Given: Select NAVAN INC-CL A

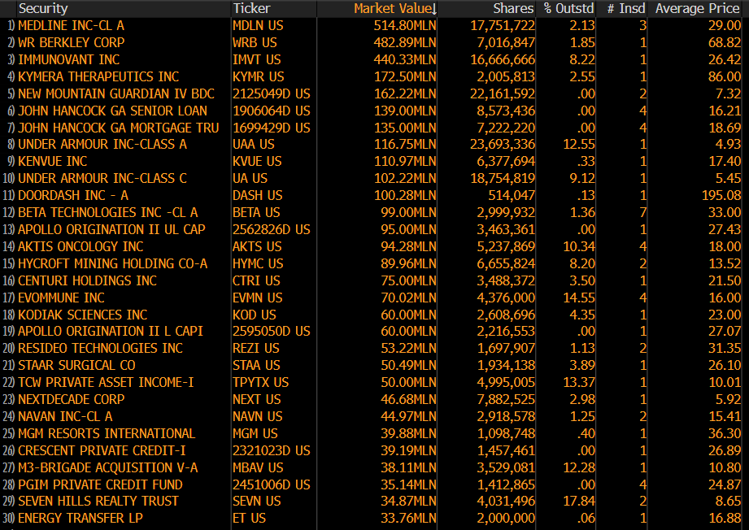Looking at the screenshot, I should (65, 417).
